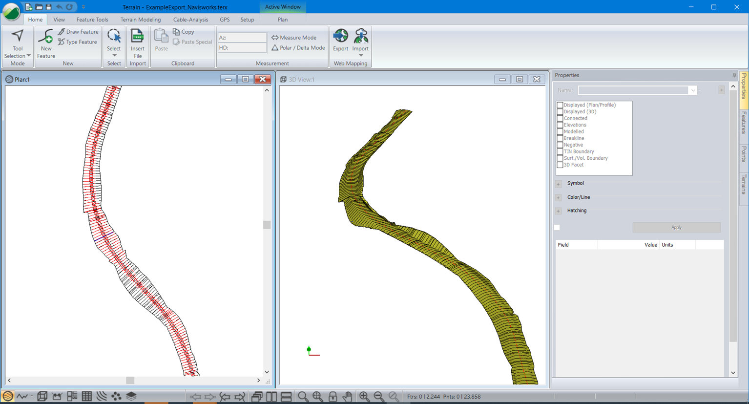Click the zoom out minus magnifier icon
Screen dimensions: 749x404
click(x=379, y=397)
